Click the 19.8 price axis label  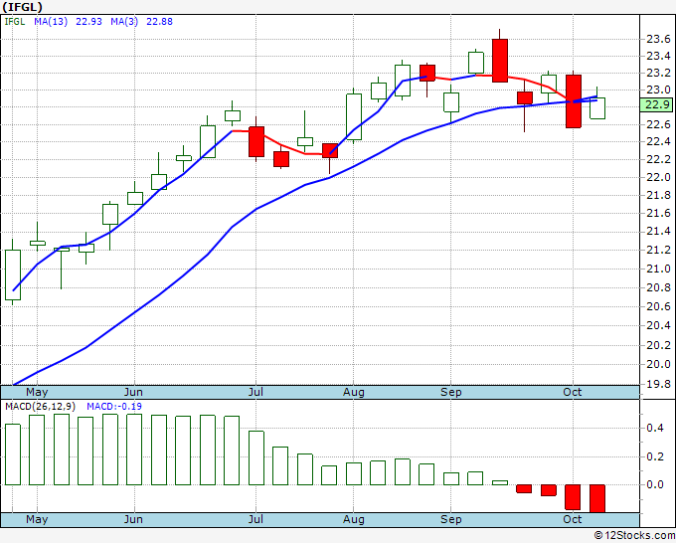tap(658, 384)
